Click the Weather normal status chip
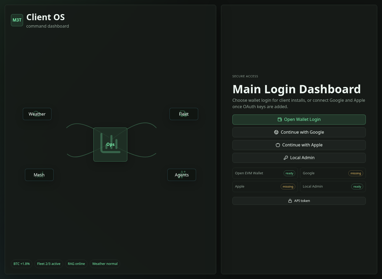 pyautogui.click(x=105, y=264)
